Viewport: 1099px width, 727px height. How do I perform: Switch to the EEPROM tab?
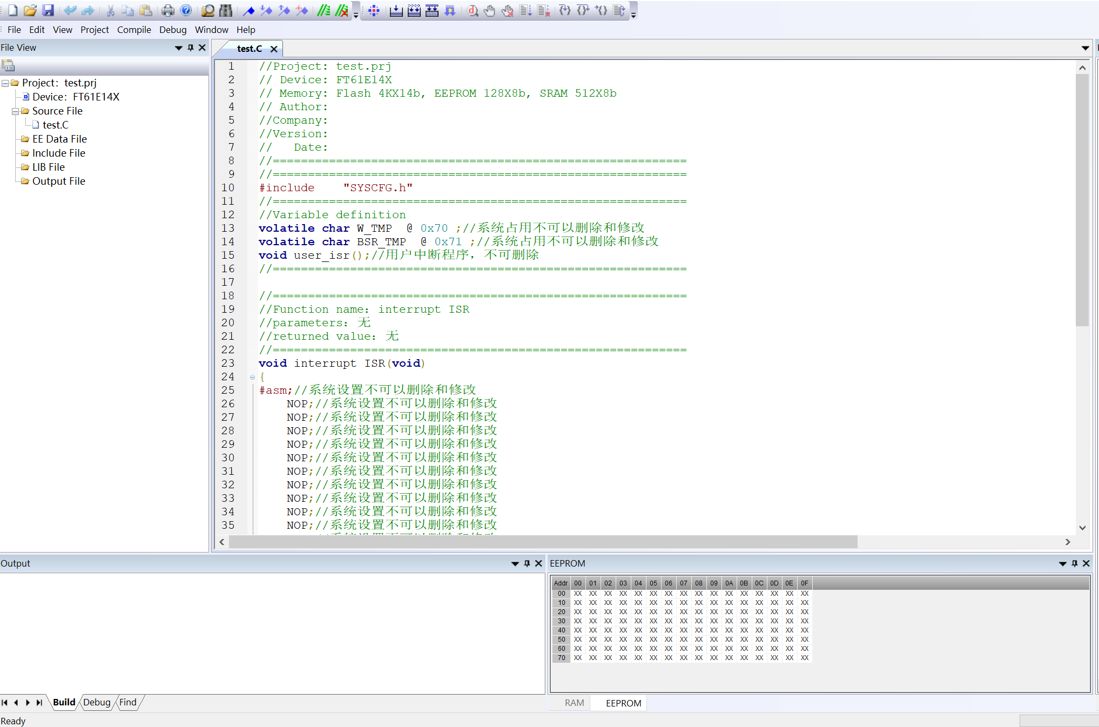[x=623, y=703]
